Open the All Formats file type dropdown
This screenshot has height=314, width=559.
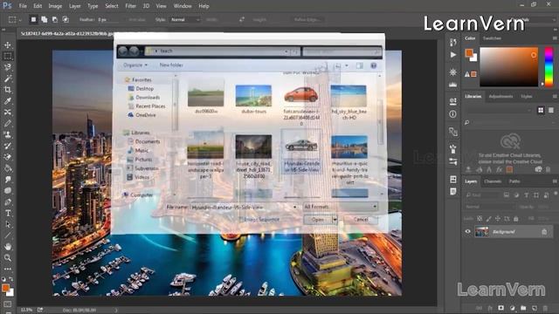click(x=341, y=207)
